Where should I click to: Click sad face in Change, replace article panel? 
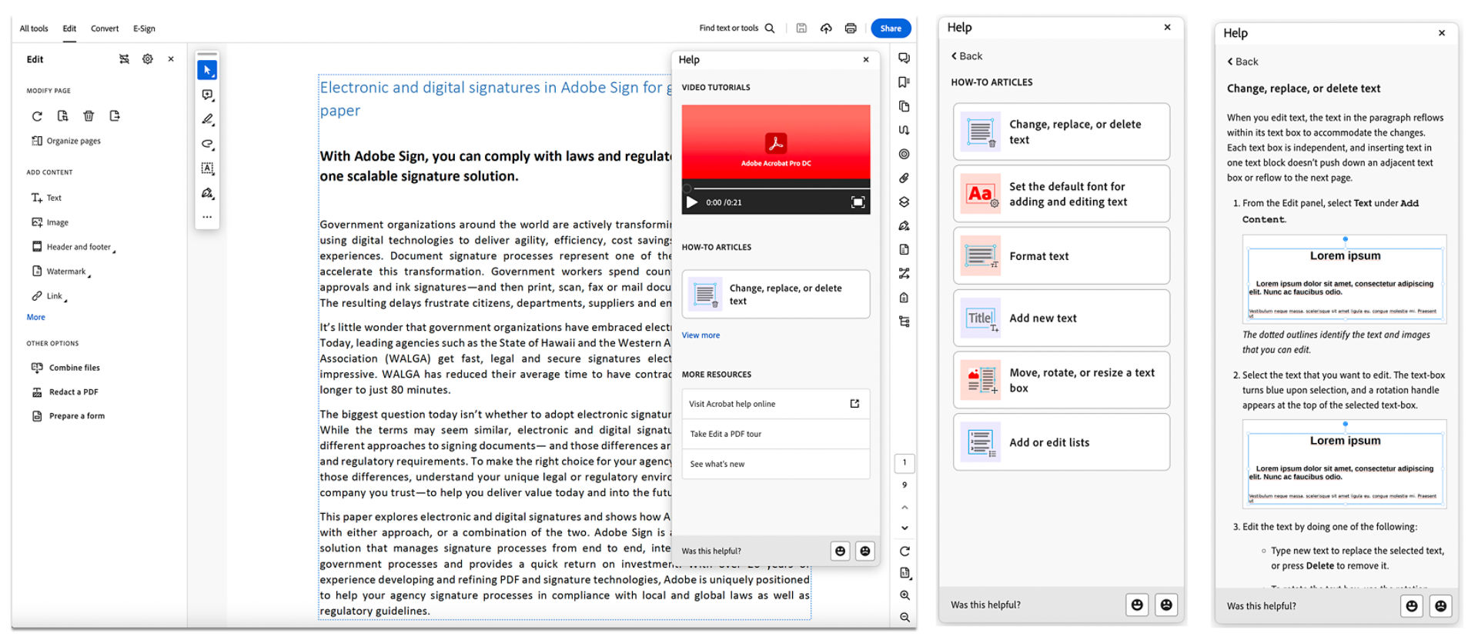pos(1441,606)
